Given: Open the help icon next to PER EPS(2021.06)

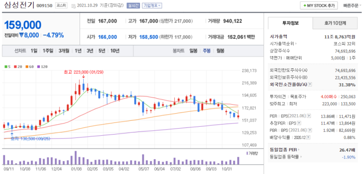Looking at the screenshot, I should (309, 116).
